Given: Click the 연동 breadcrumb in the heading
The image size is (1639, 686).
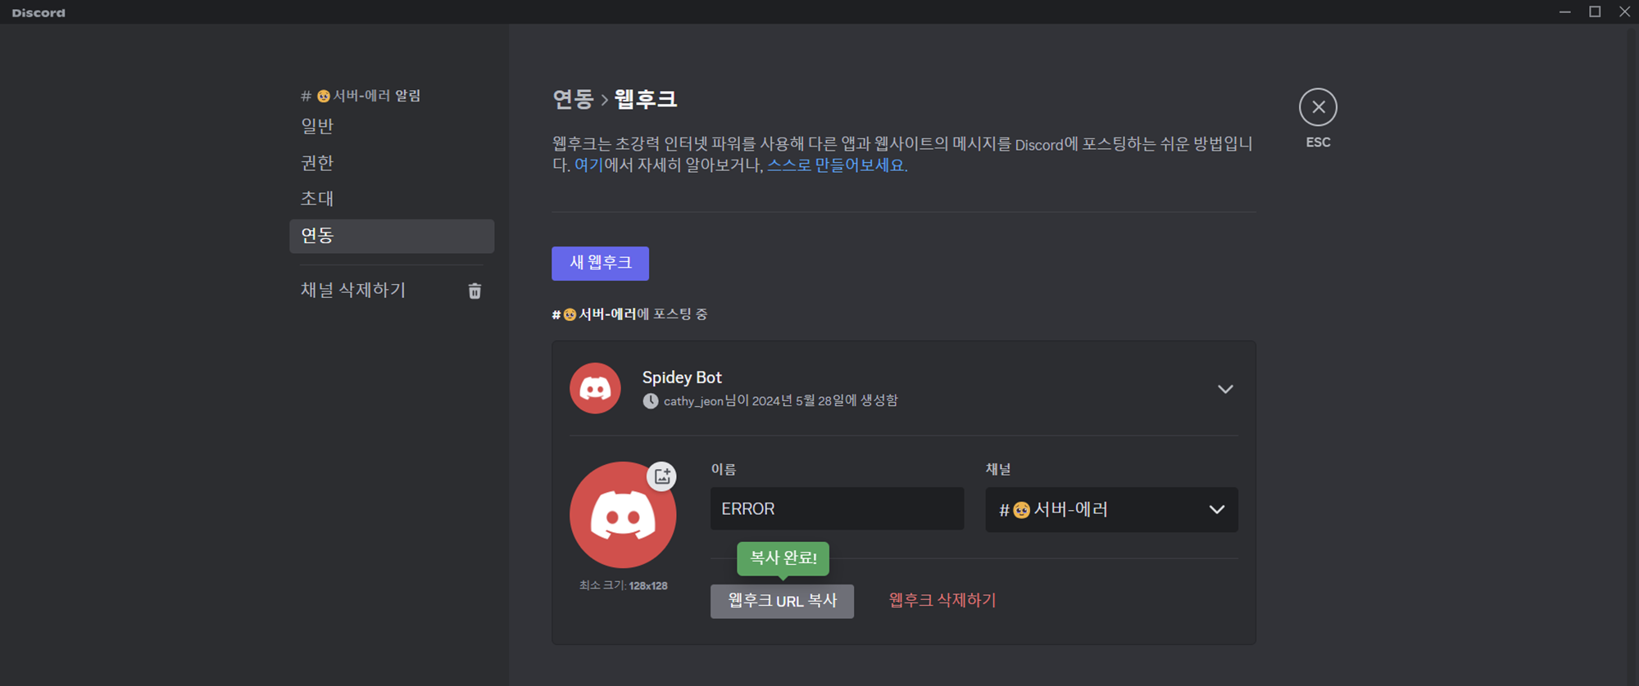Looking at the screenshot, I should click(x=573, y=99).
